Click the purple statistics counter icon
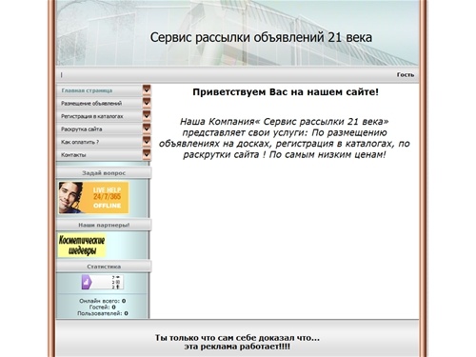 (x=103, y=282)
